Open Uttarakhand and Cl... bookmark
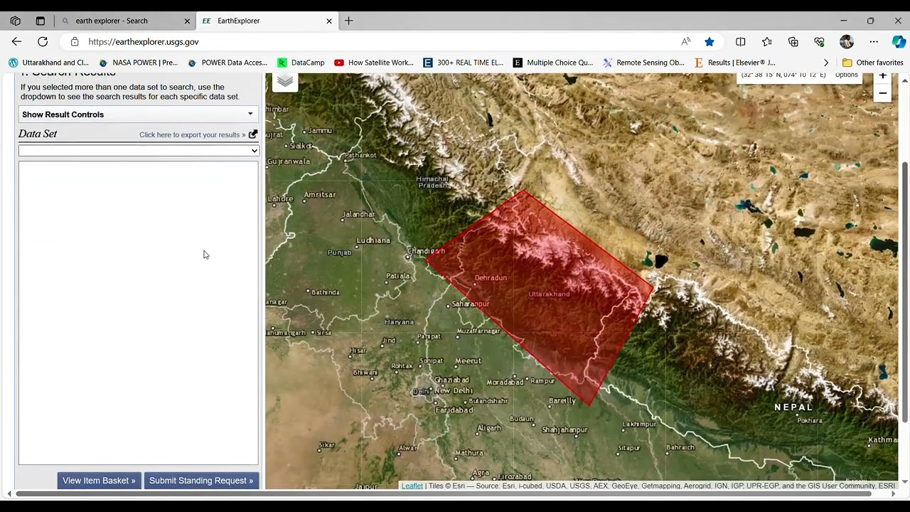Image resolution: width=910 pixels, height=512 pixels. (x=48, y=63)
